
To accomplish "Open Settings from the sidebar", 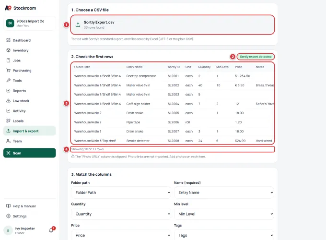I will [30, 216].
